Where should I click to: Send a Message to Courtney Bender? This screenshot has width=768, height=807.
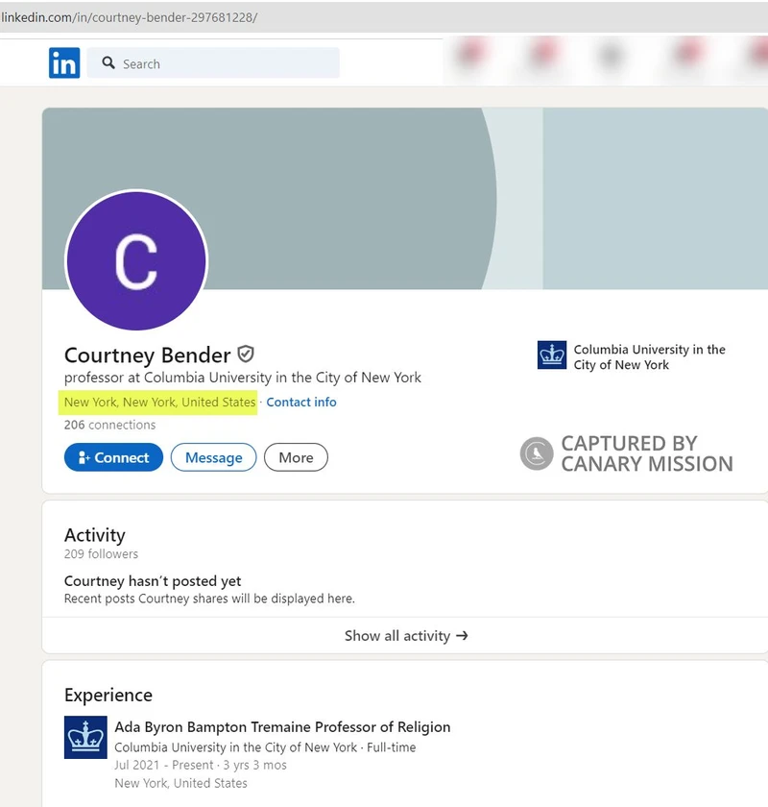pos(213,457)
